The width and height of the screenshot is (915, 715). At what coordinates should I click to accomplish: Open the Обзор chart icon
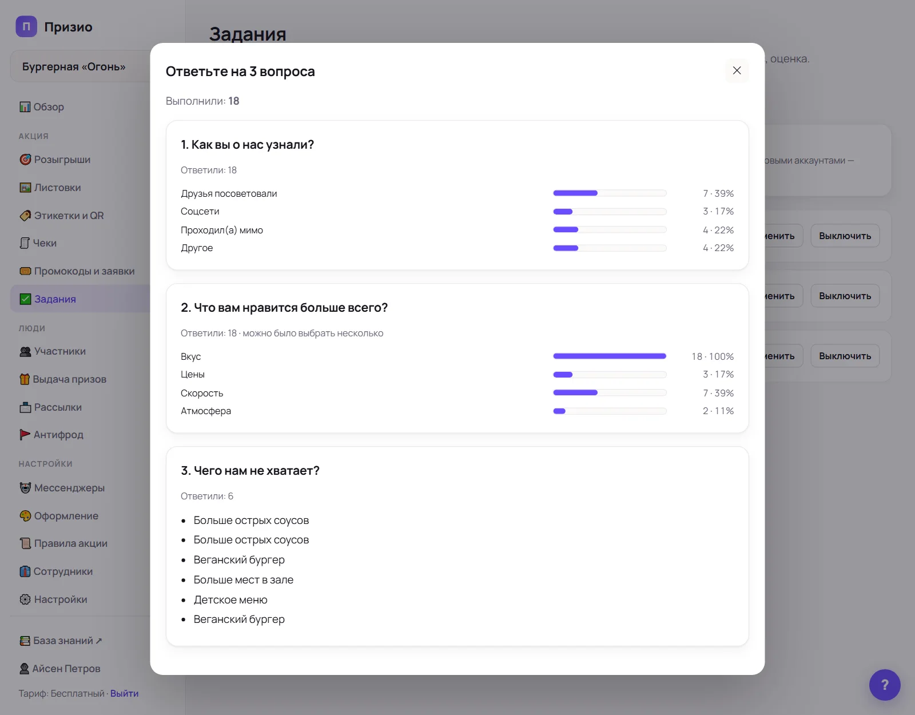pyautogui.click(x=25, y=107)
